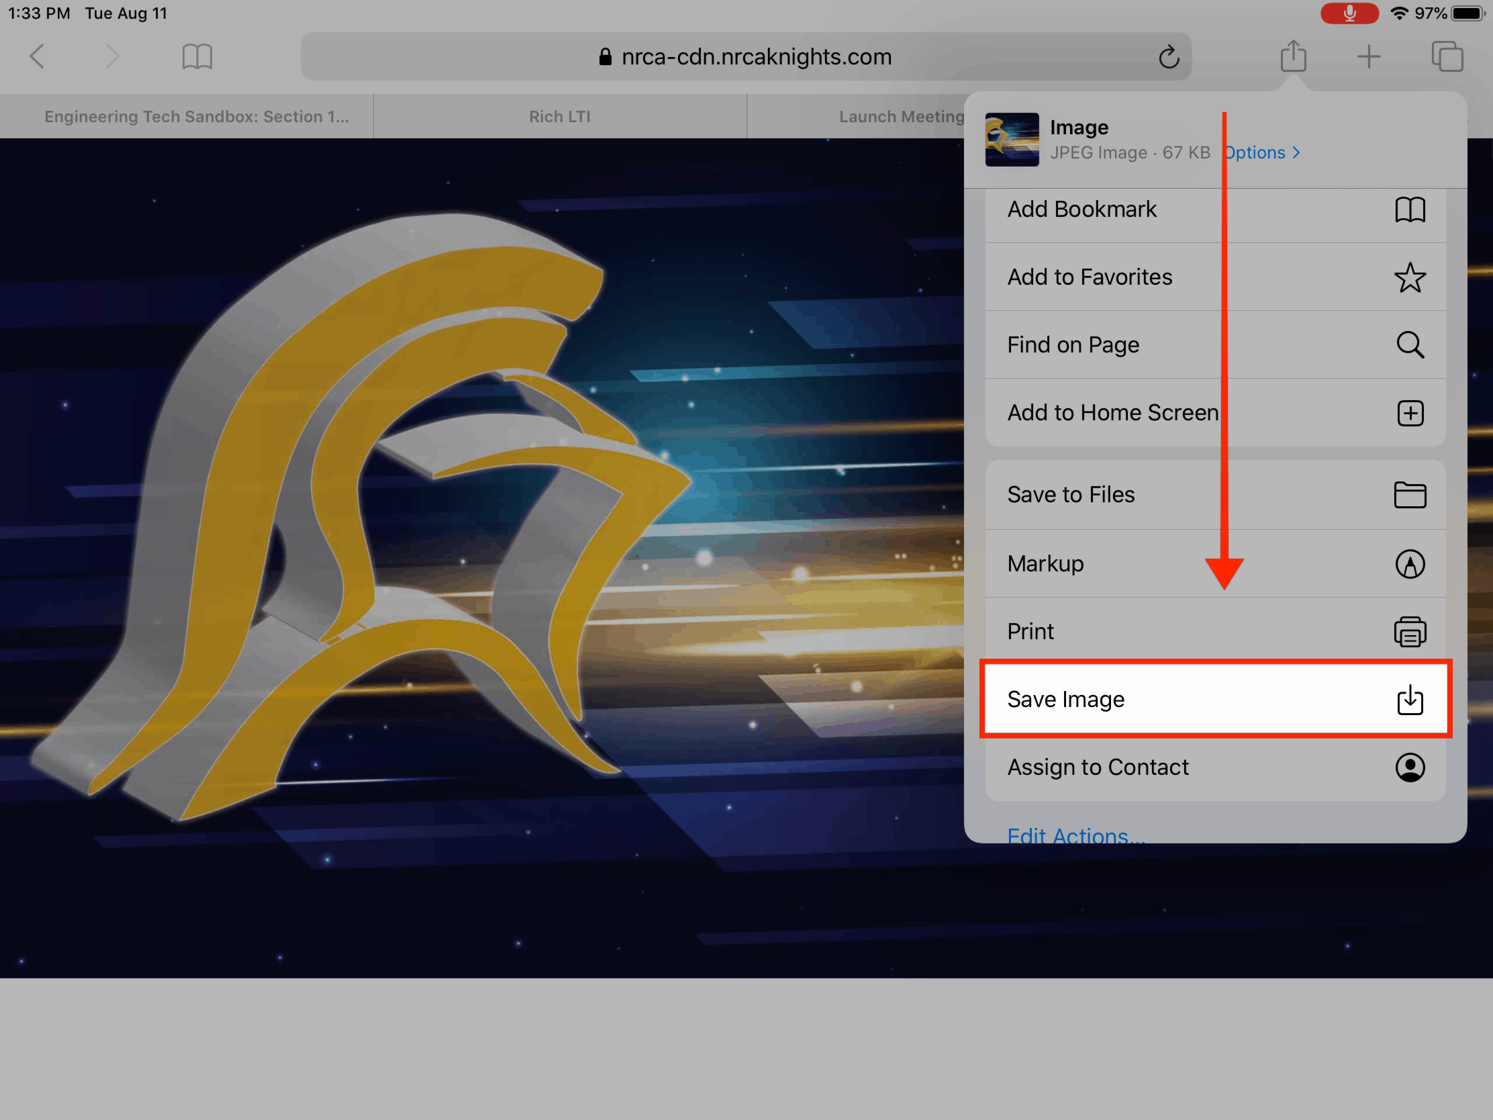Click the star icon beside Add to Favorites
Screen dimensions: 1493x1120
(1410, 277)
